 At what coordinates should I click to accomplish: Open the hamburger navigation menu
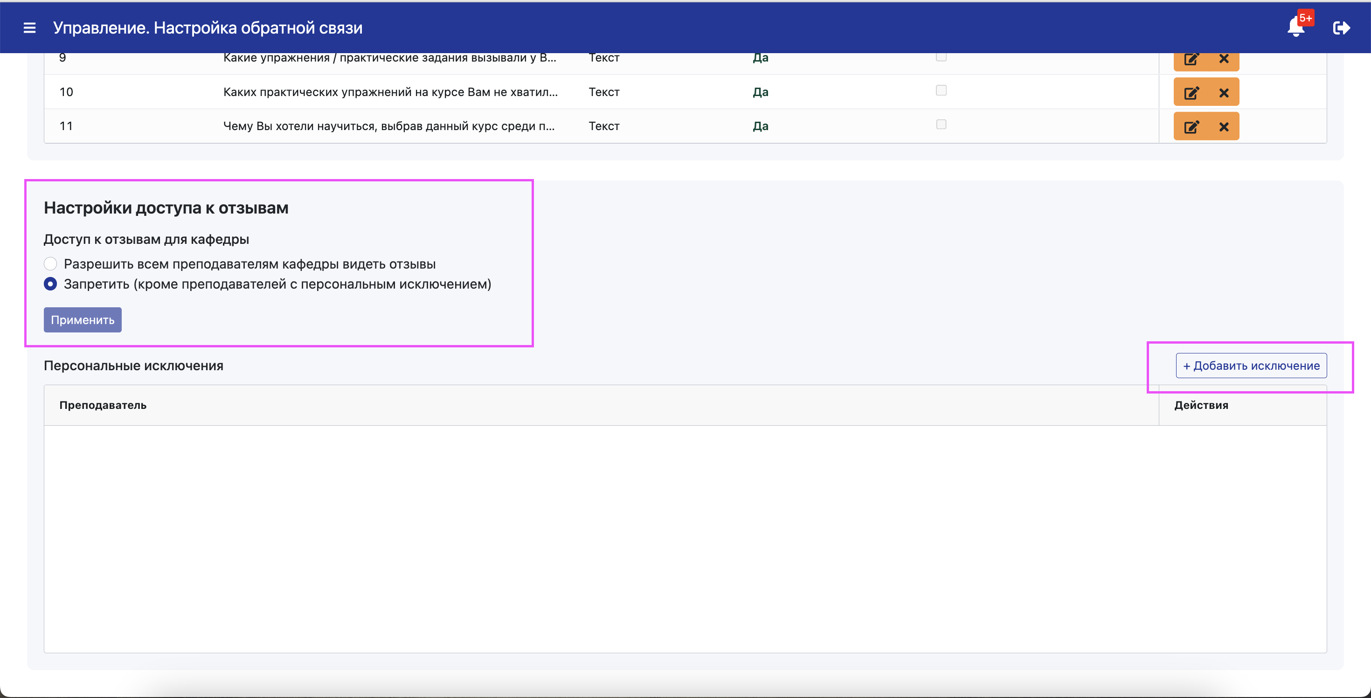pos(30,28)
